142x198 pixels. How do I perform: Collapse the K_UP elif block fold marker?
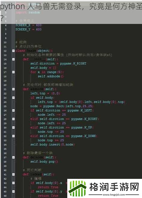13,127
